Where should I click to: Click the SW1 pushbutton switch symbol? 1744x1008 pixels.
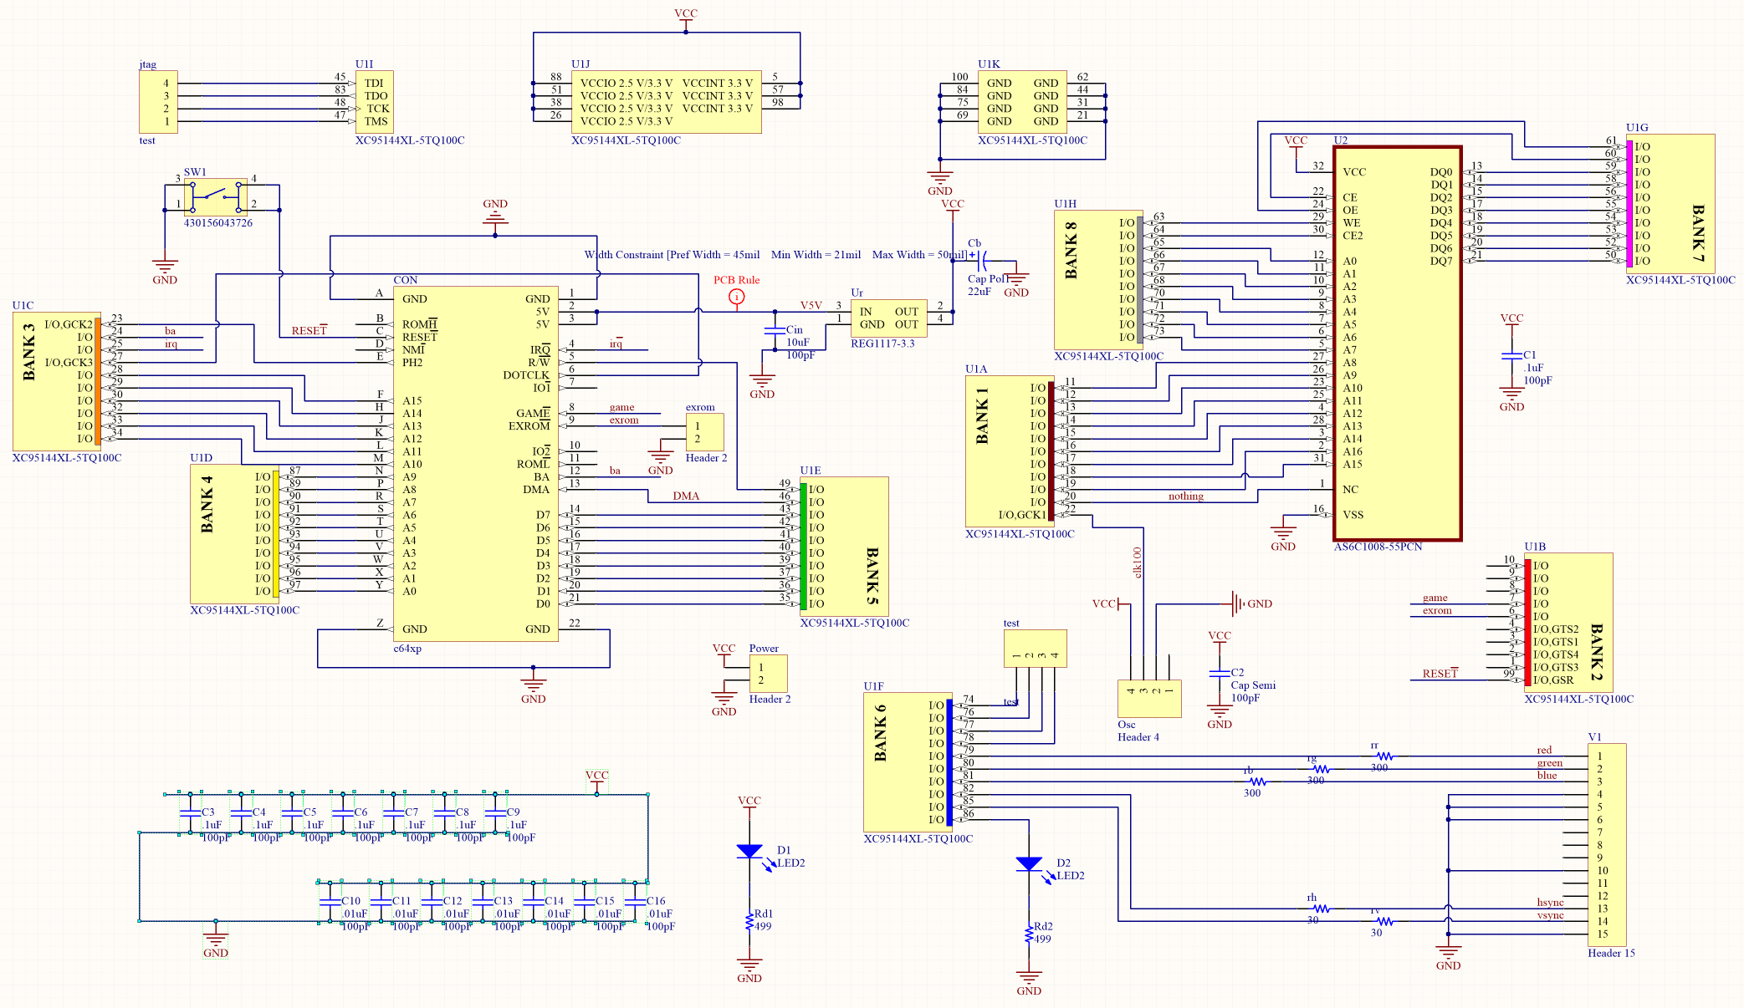click(x=215, y=197)
